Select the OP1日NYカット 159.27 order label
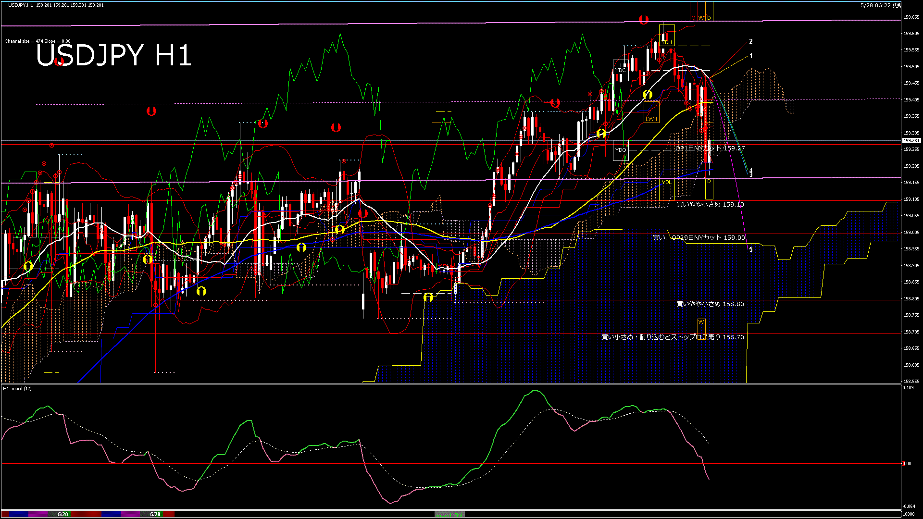The image size is (923, 519). (710, 148)
